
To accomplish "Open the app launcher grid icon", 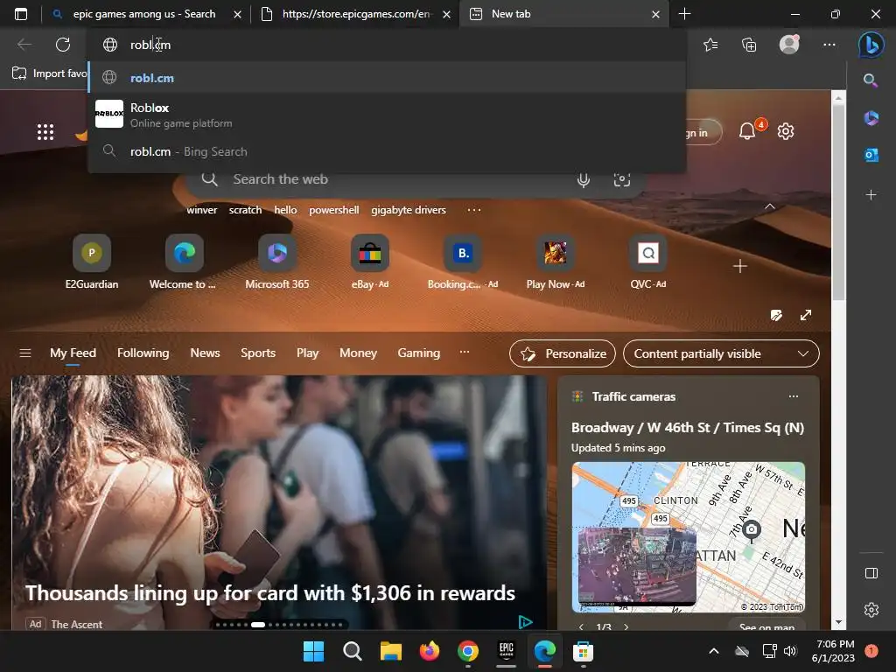I will coord(45,132).
